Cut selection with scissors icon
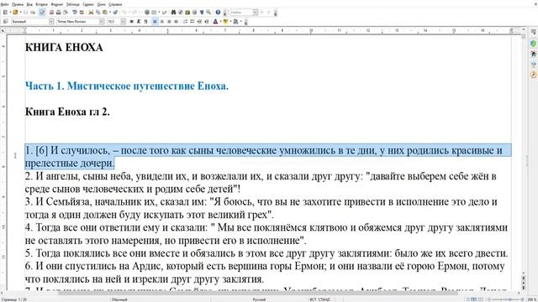538x302 pixels. pos(92,13)
